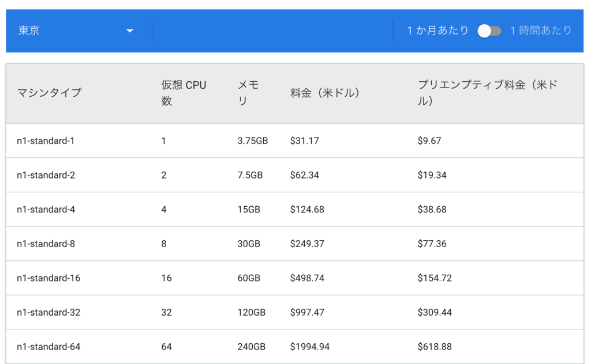Click vCPU count 32 in n1-standard-32 row
This screenshot has height=364, width=591.
coord(167,313)
